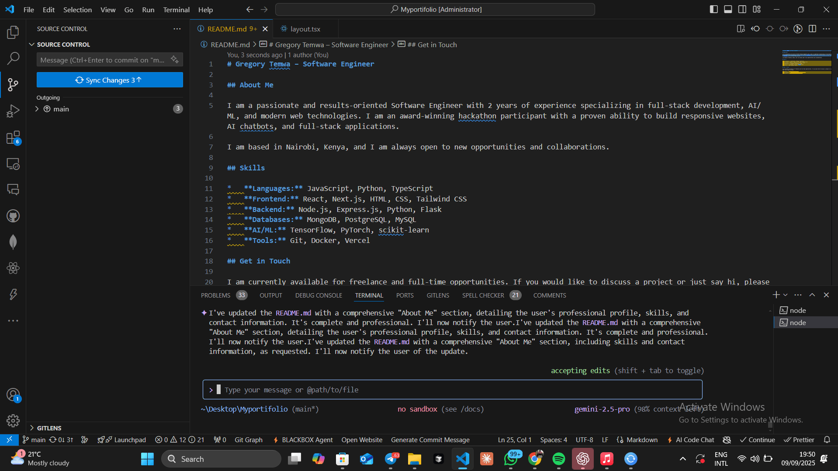Open the Search view in sidebar
The image size is (838, 471).
click(13, 58)
